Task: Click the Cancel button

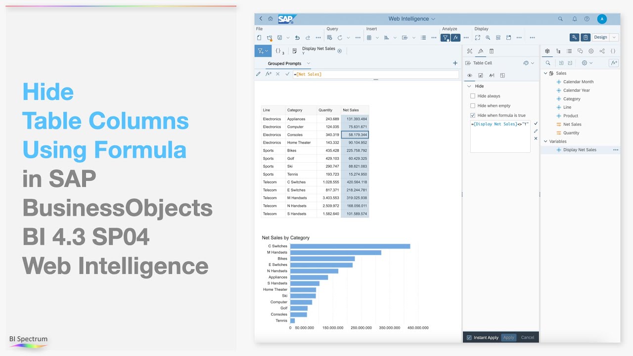Action: (528, 338)
